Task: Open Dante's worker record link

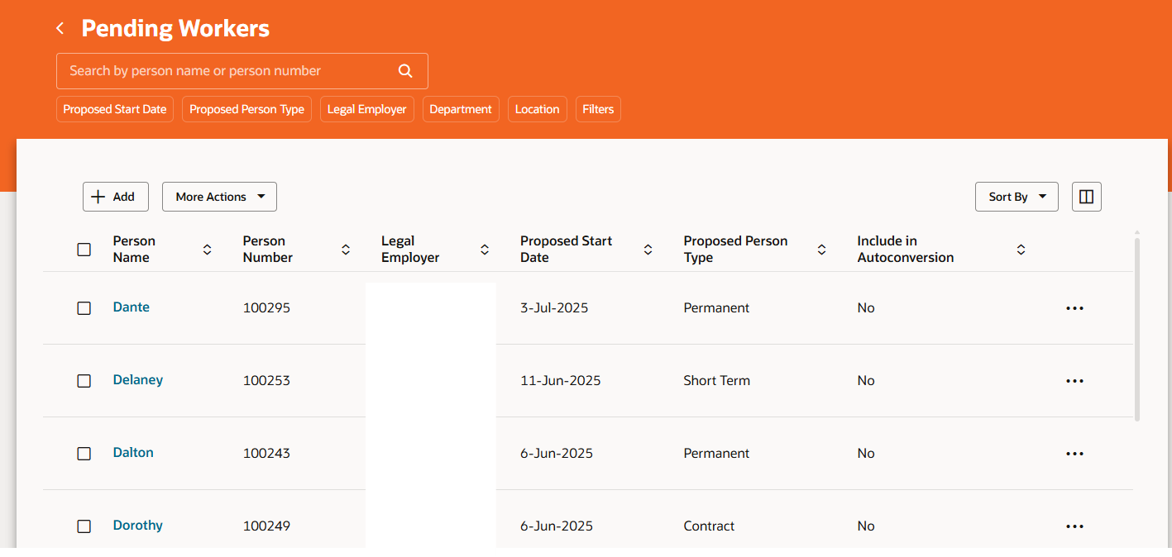Action: pos(132,307)
